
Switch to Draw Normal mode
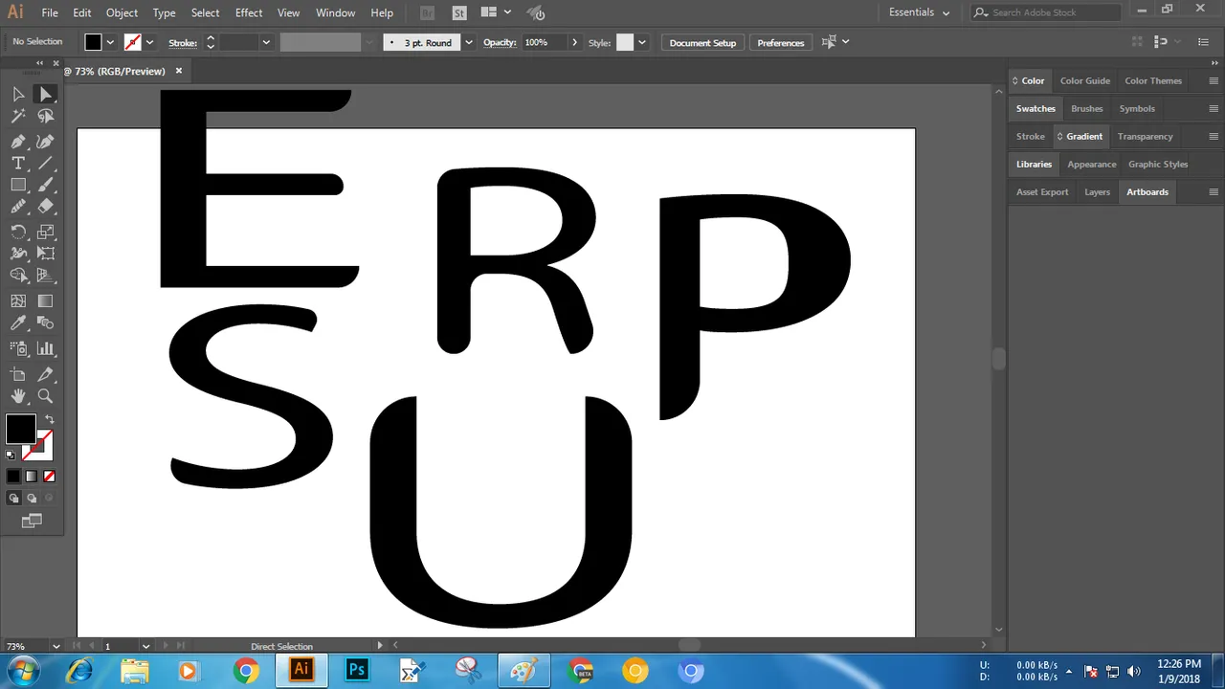pos(13,498)
